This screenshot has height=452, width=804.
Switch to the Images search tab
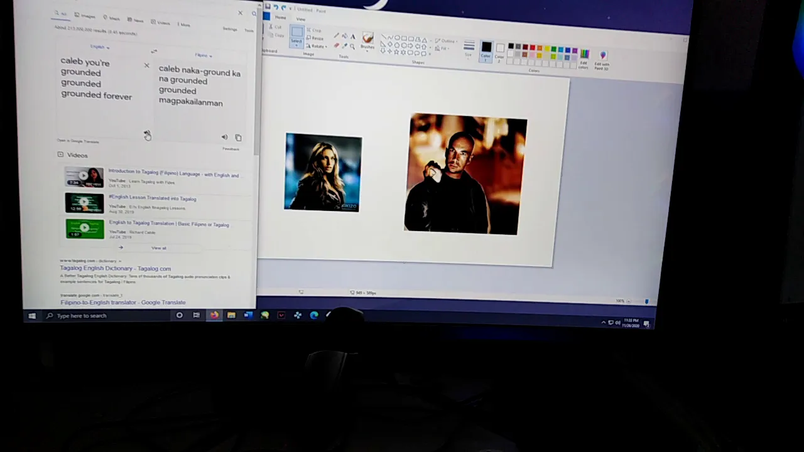(84, 16)
